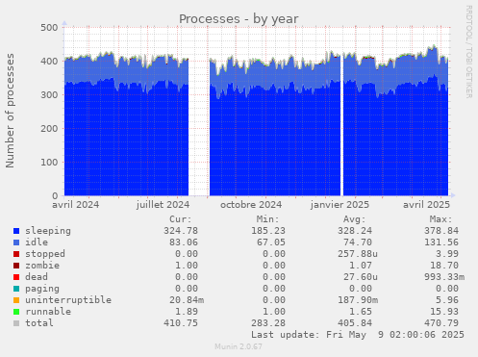The height and width of the screenshot is (357, 478).
Task: Click uninterruptible maximum value 5.96
Action: [447, 300]
